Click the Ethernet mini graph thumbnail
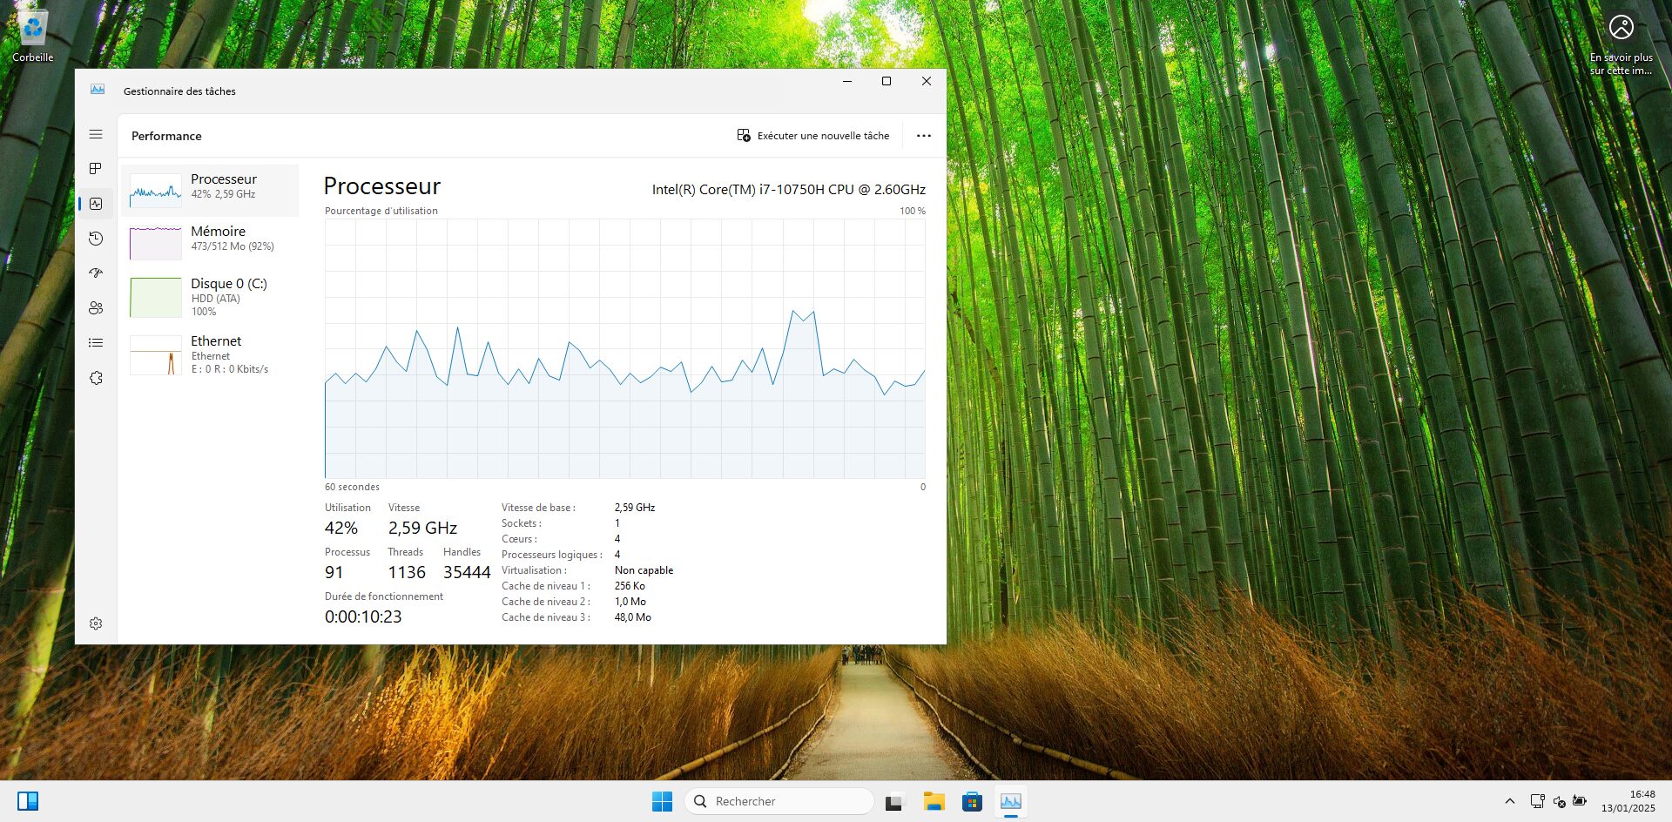The height and width of the screenshot is (822, 1672). click(x=155, y=355)
